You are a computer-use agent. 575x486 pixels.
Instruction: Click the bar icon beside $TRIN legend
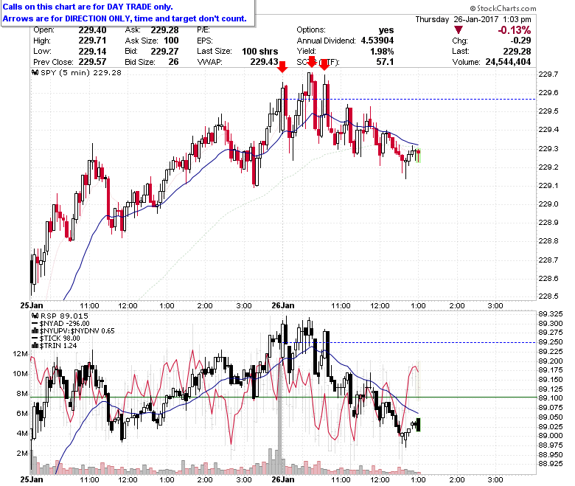coord(35,346)
